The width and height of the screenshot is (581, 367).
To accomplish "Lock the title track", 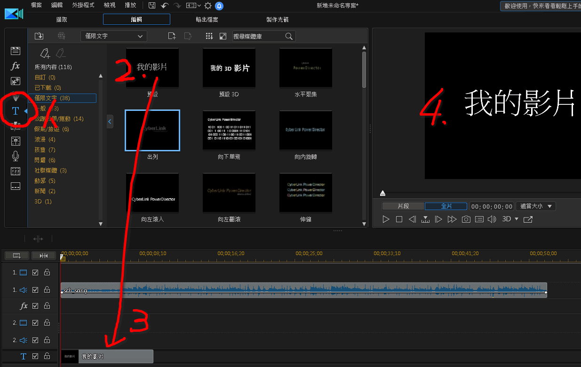I will click(x=47, y=356).
